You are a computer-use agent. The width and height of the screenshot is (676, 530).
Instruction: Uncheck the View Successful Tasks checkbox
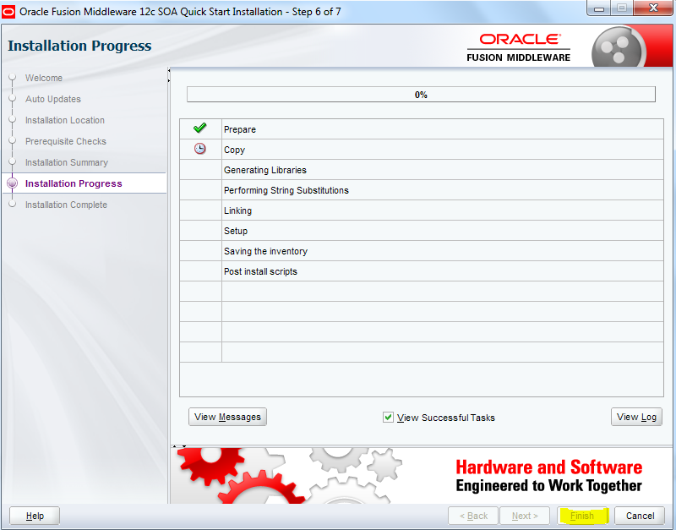(x=388, y=417)
